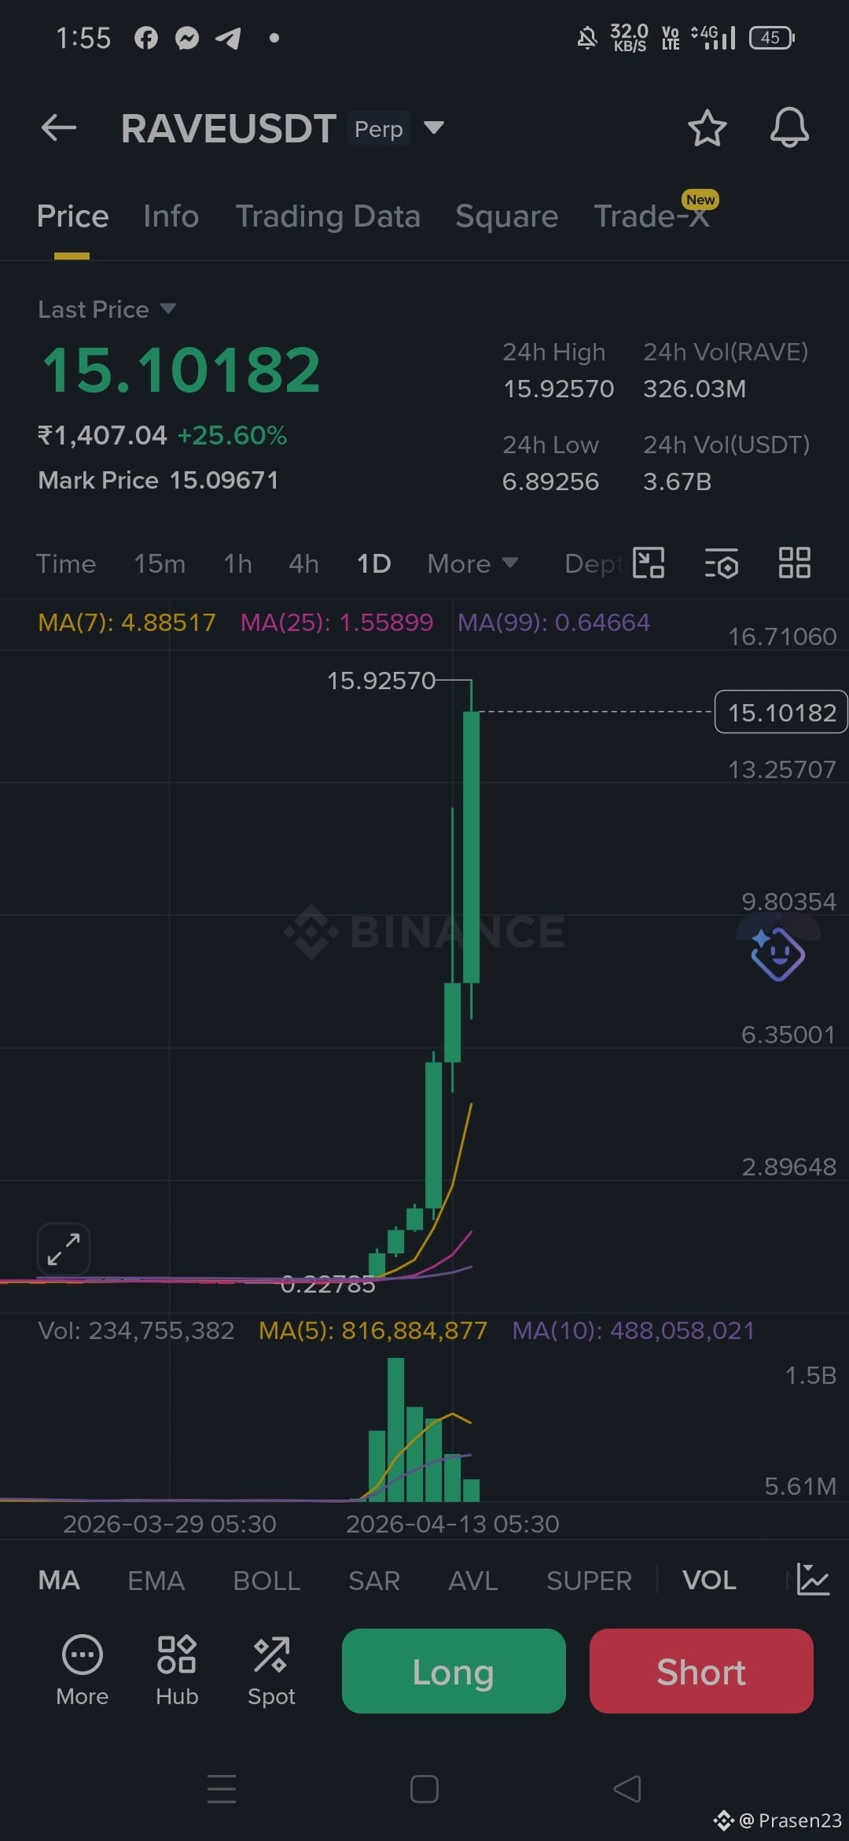
Task: Tap the +25.60% change percentage
Action: pos(232,435)
